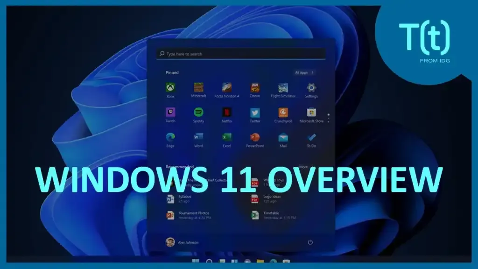Viewport: 478px width, 269px height.
Task: Launch Flight Simulator
Action: tap(283, 90)
